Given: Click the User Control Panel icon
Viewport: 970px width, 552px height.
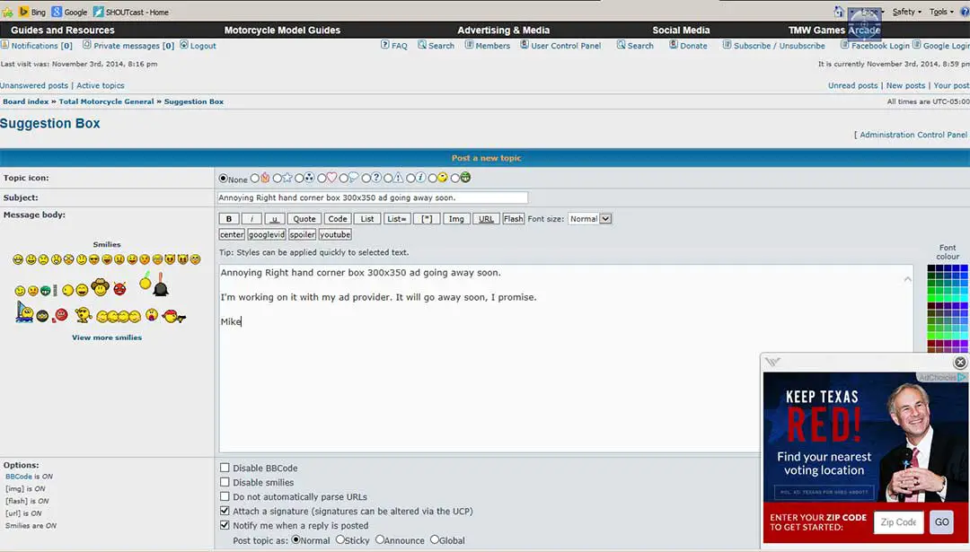Looking at the screenshot, I should click(525, 45).
